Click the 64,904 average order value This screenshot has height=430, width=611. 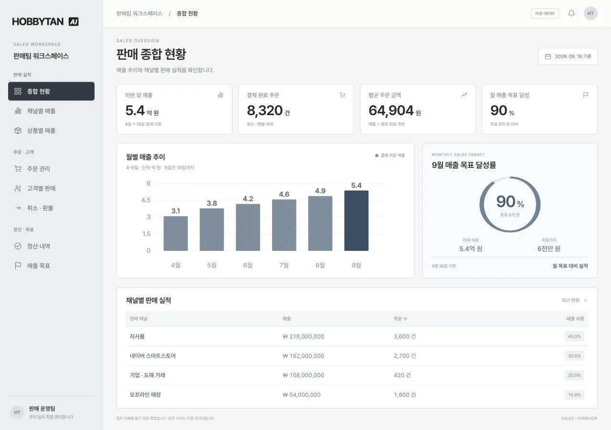391,110
